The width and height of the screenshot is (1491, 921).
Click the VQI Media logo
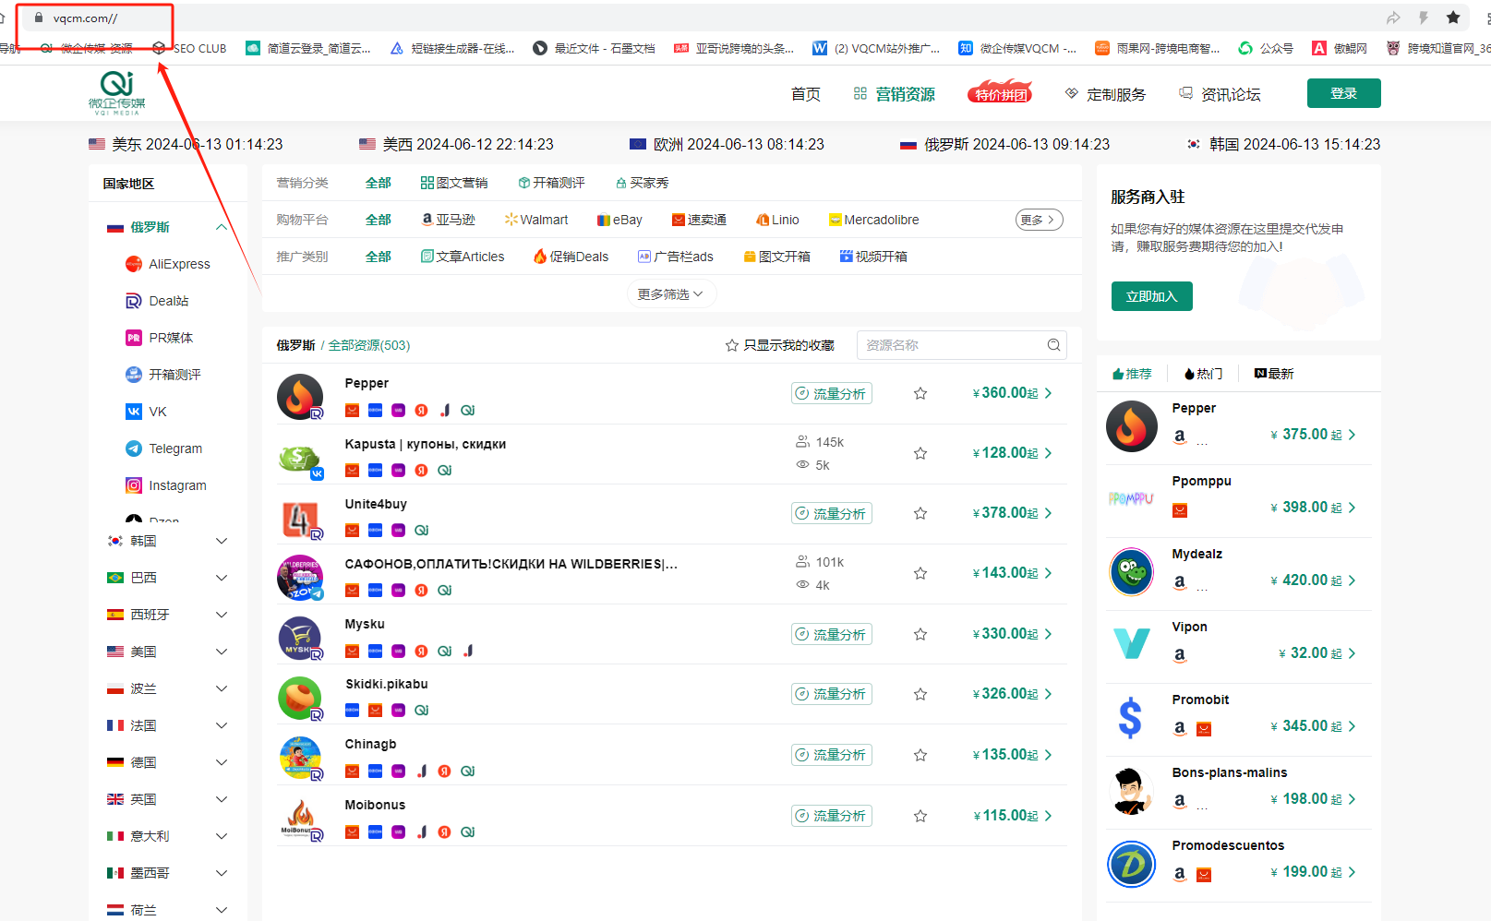coord(117,92)
